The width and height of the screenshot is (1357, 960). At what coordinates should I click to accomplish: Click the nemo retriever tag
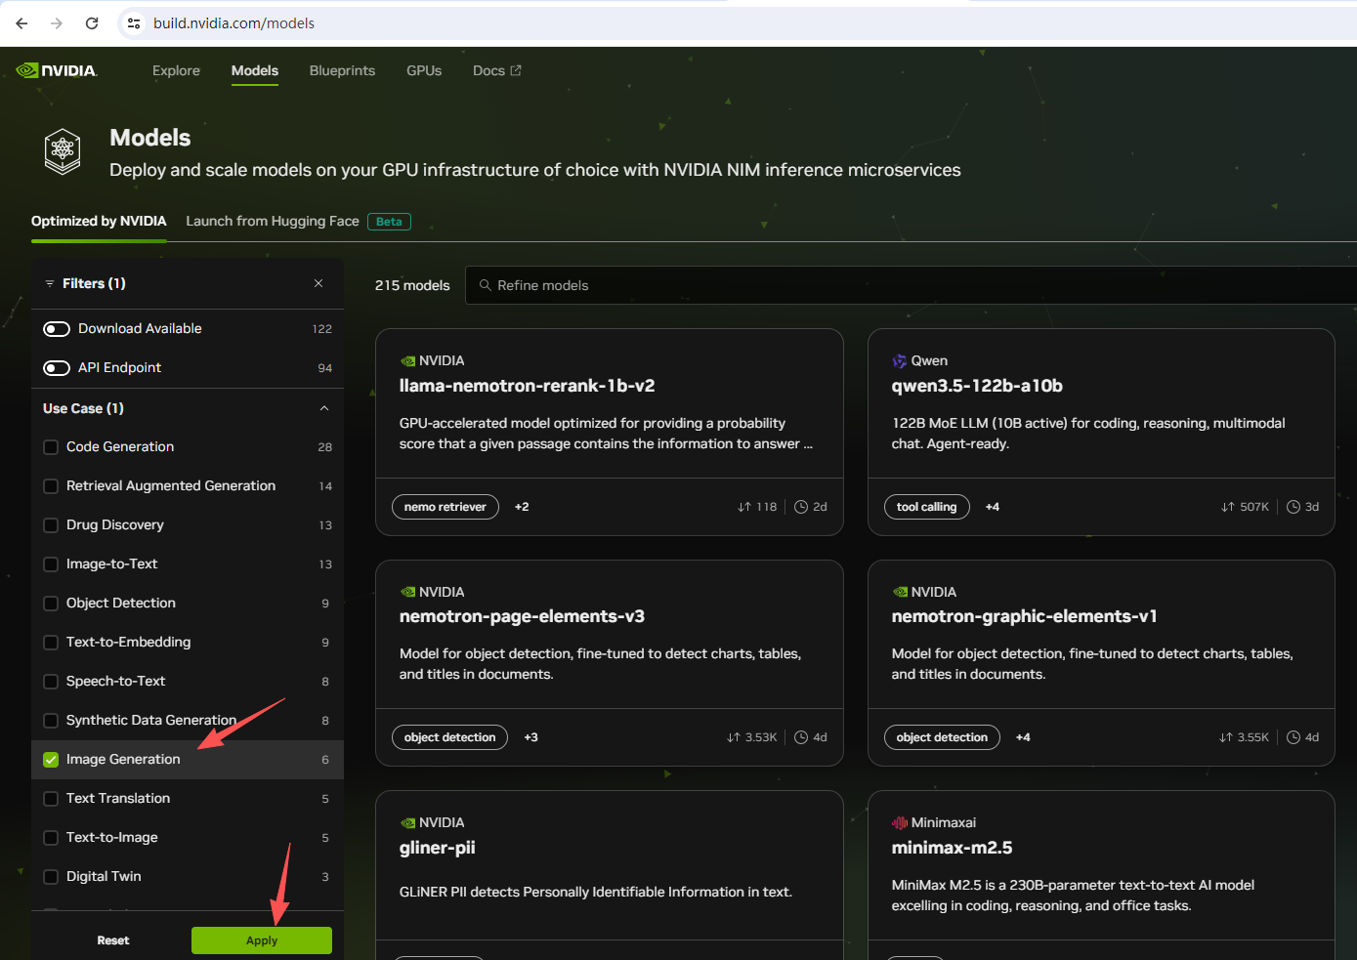click(445, 507)
